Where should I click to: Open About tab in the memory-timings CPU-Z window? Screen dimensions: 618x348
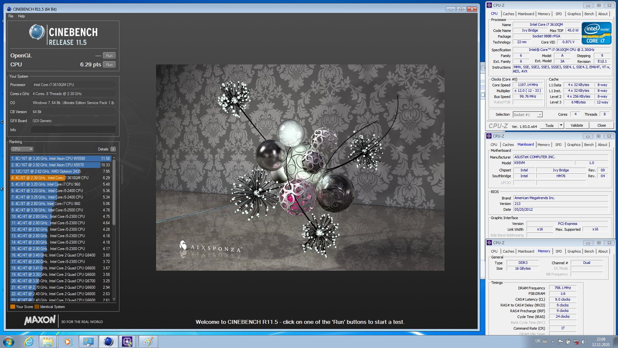[603, 251]
